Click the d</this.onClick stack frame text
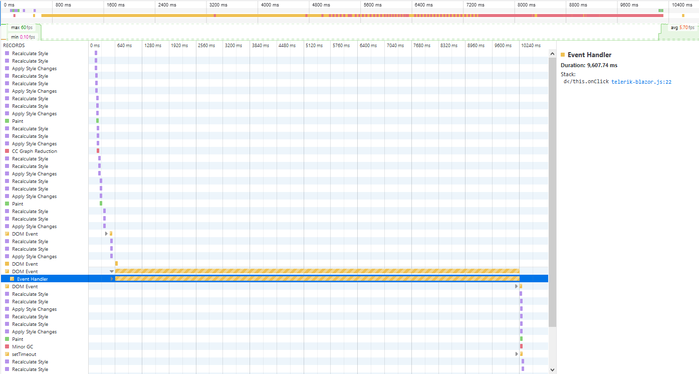 tap(586, 82)
